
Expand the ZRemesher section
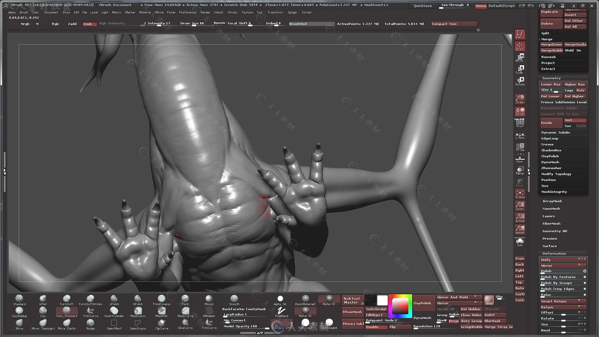click(551, 168)
